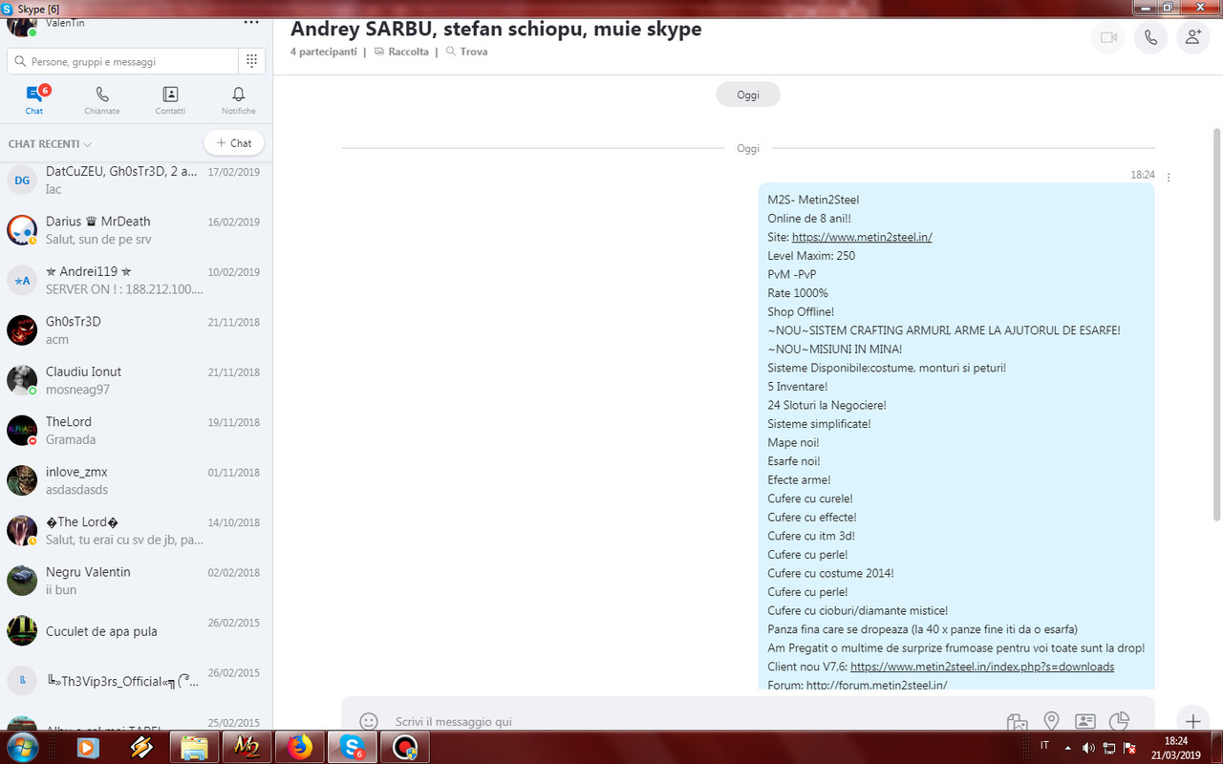Click Trova to search in conversation
Screen dimensions: 1223x764
pyautogui.click(x=466, y=52)
